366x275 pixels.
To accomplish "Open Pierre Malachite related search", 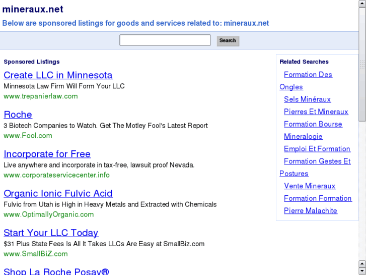I will coord(310,211).
